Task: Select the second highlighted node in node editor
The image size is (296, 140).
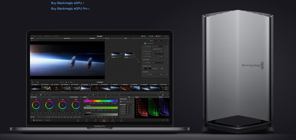Action: pos(129,55)
